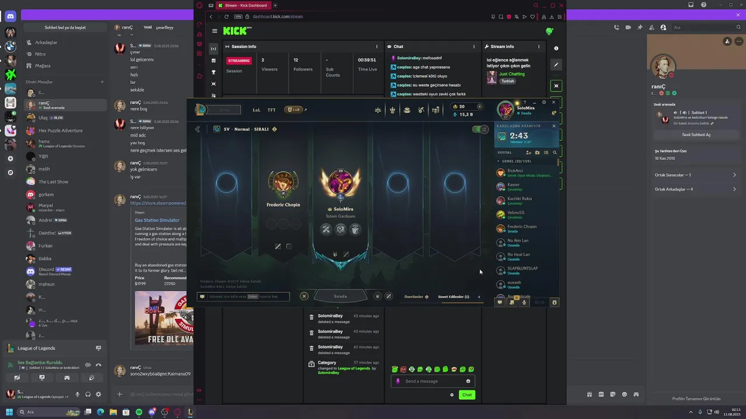
Task: Open Kick achievements trophy sidebar icon
Action: point(213,72)
